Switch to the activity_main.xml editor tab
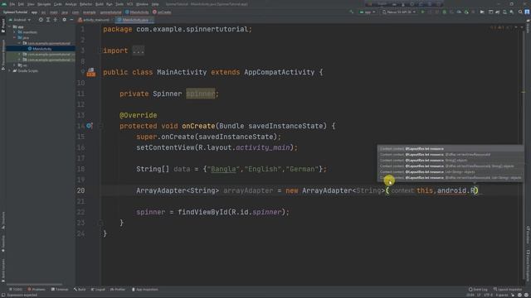Image resolution: width=531 pixels, height=298 pixels. [94, 20]
